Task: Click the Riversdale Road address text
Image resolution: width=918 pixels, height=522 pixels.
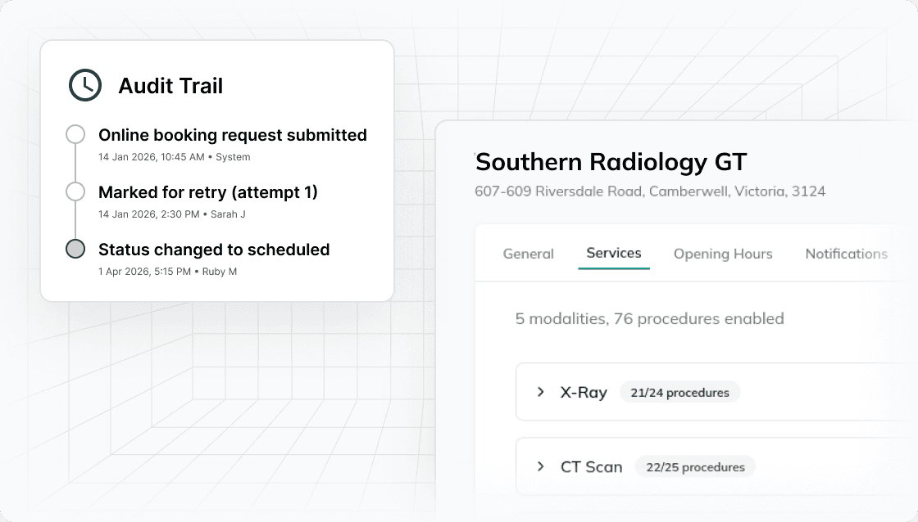Action: [650, 191]
